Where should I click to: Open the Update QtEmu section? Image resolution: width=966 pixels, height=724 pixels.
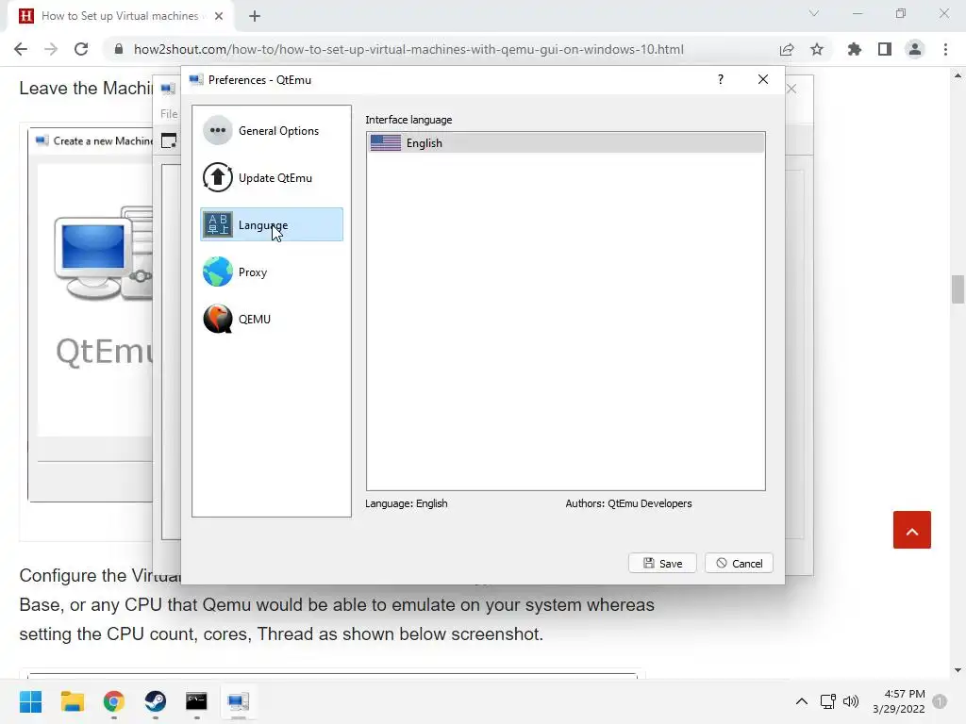tap(271, 178)
